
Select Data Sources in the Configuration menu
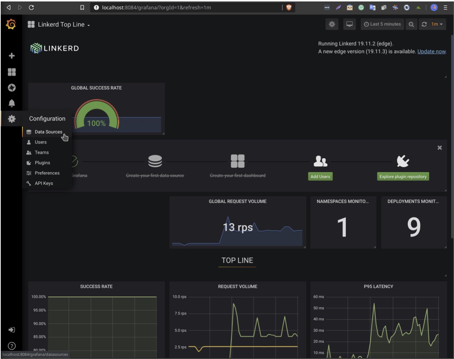pyautogui.click(x=47, y=132)
